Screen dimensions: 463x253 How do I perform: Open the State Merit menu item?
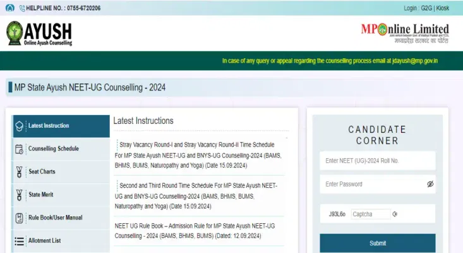pyautogui.click(x=42, y=195)
